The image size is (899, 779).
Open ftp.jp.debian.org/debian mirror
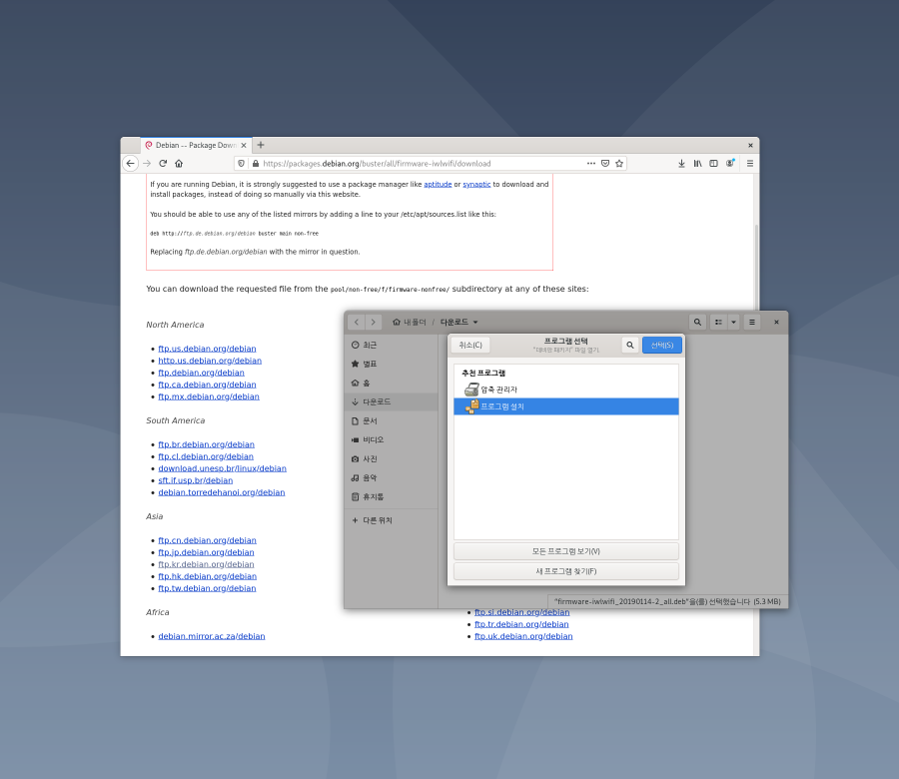pyautogui.click(x=206, y=552)
